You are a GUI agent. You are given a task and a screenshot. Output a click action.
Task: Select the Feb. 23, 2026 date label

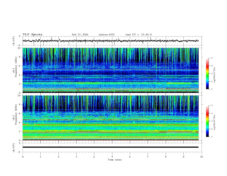tap(80, 35)
